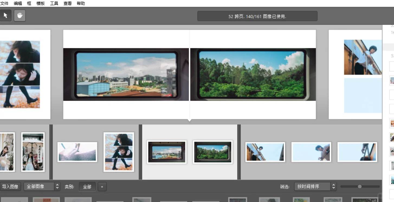394x202 pixels.
Task: Click the forest window thumbnail in spread strip
Action: (x=213, y=152)
